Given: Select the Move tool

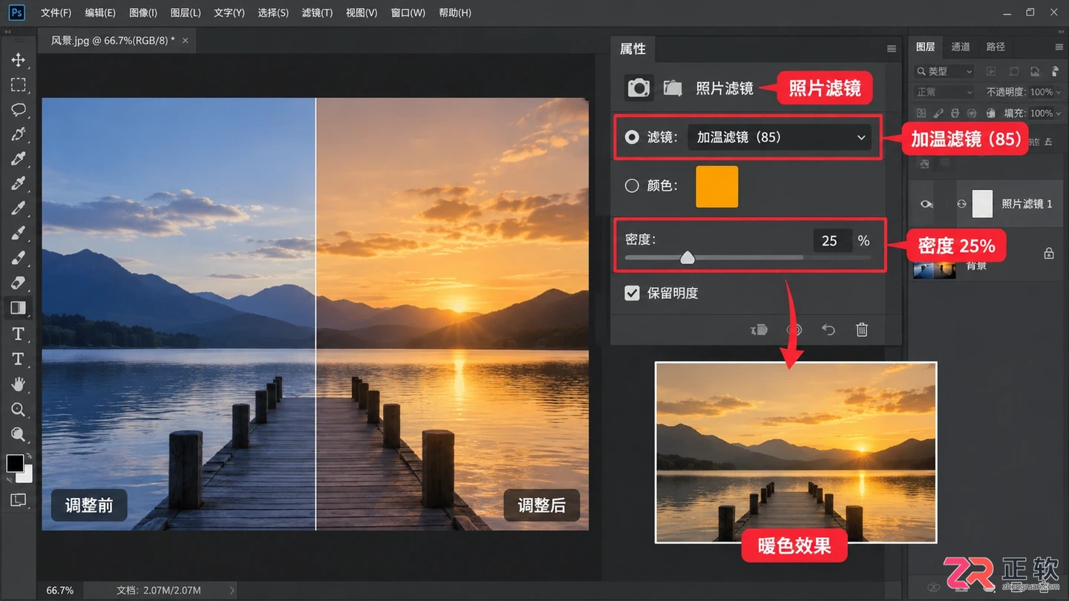Looking at the screenshot, I should coord(18,59).
